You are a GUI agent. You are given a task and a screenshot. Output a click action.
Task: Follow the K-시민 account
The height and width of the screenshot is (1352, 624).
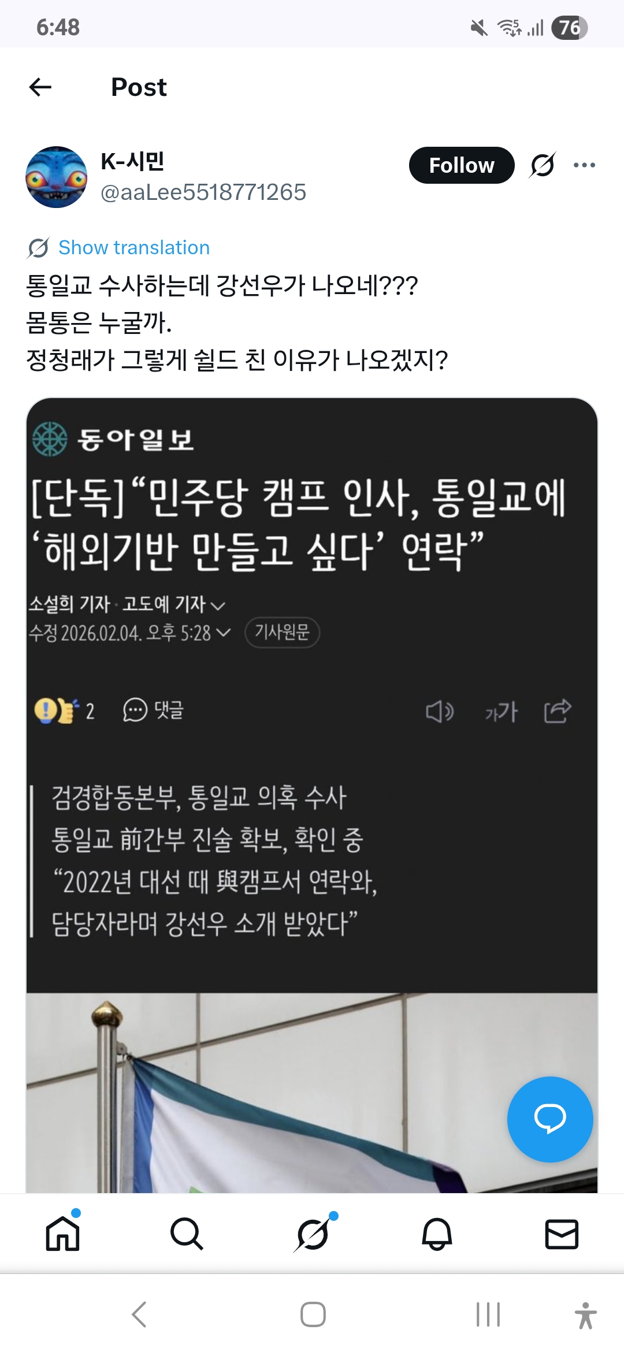click(461, 165)
